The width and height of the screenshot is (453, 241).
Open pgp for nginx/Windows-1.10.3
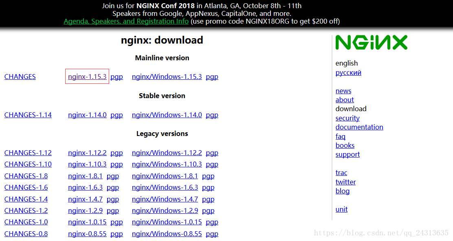coord(212,164)
